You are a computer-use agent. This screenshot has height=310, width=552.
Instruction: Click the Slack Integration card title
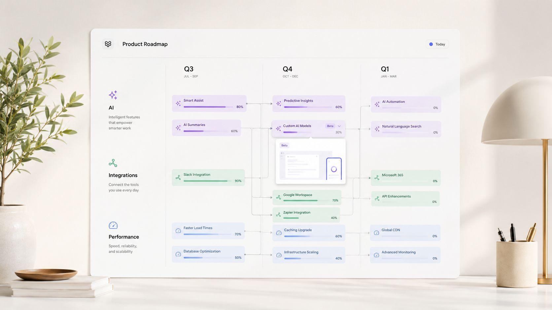click(x=197, y=175)
